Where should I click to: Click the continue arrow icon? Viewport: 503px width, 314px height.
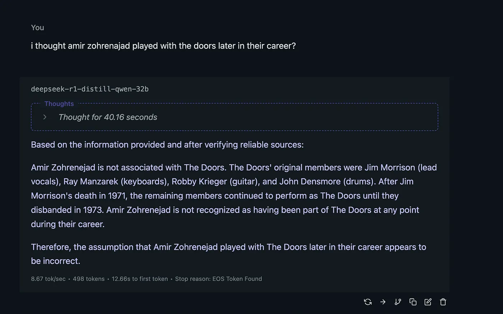pyautogui.click(x=383, y=302)
